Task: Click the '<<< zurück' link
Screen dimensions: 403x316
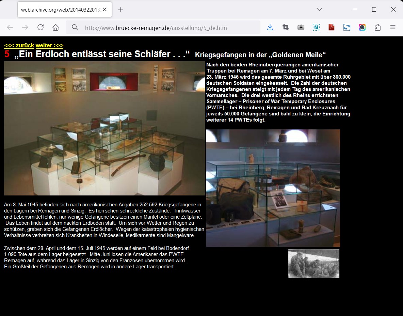Action: pyautogui.click(x=19, y=45)
